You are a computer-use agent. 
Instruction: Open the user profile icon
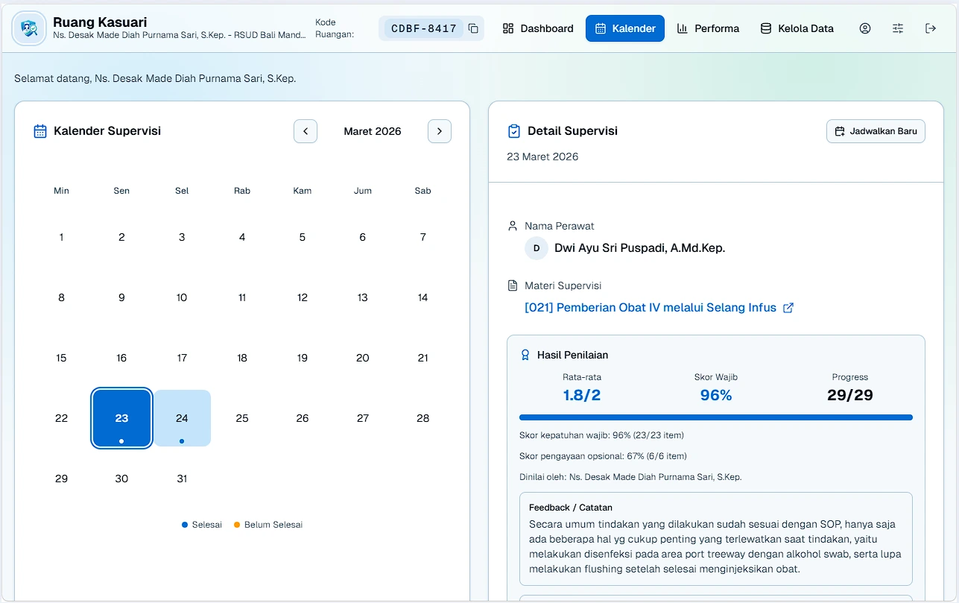pos(865,28)
